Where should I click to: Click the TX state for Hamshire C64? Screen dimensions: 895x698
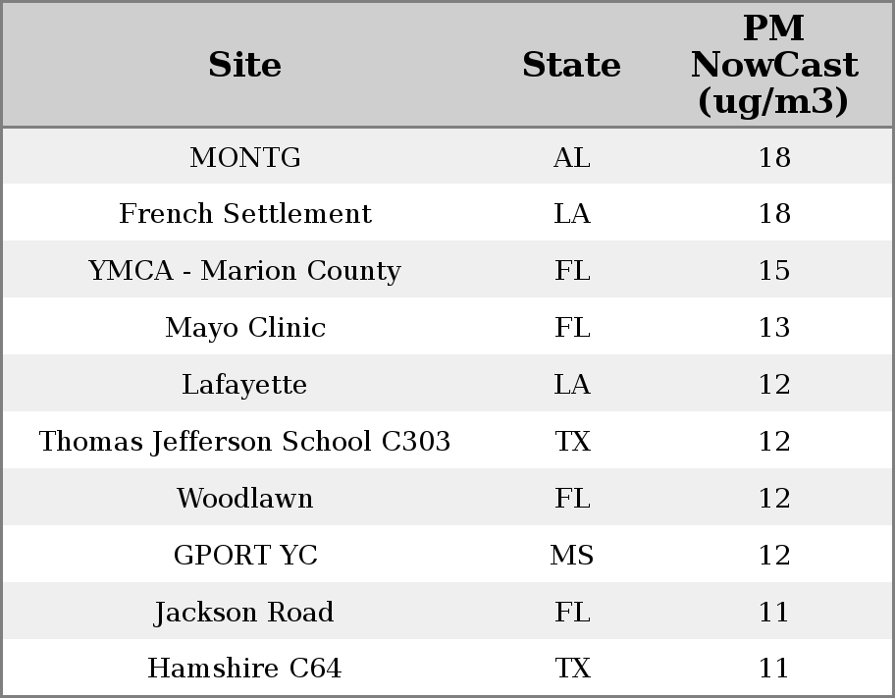point(571,670)
